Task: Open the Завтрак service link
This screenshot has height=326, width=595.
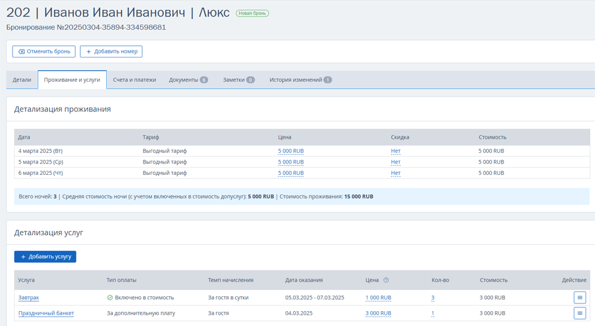Action: click(x=28, y=298)
